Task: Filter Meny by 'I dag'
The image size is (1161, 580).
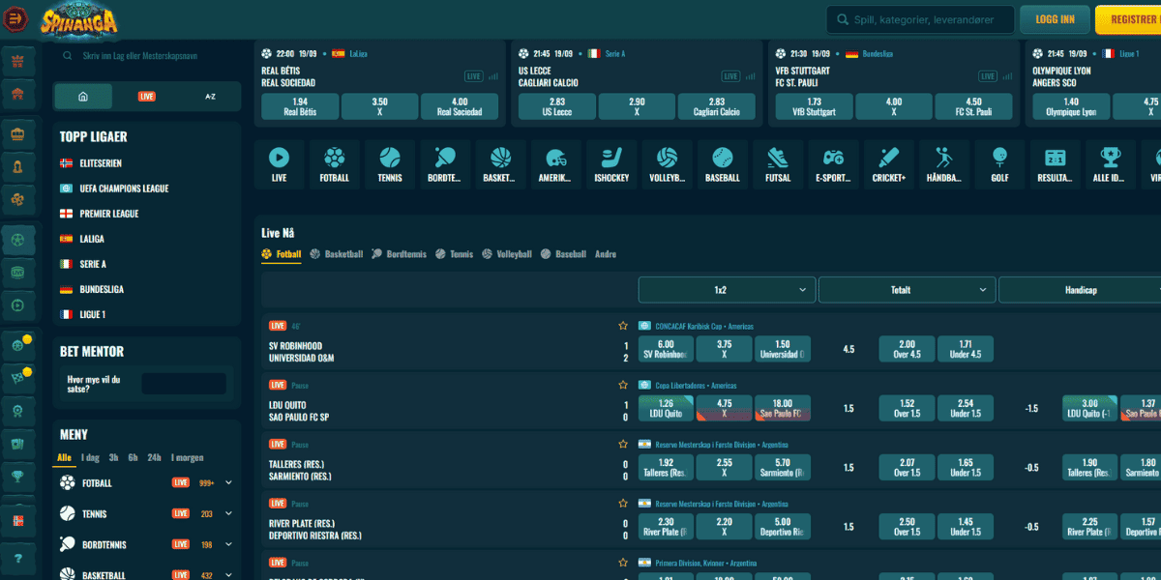Action: [x=90, y=457]
